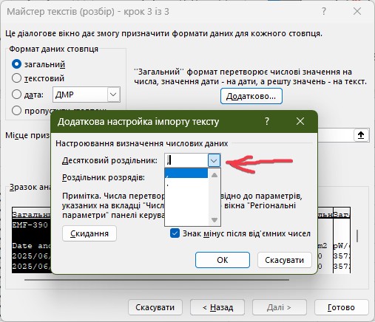Close the Додаткова настройка імпорту тексту dialog
Viewport: 375px width, 322px height.
300,121
